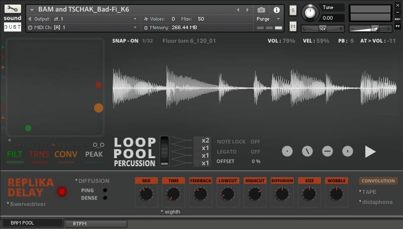Click the x2 speed multiplier

point(205,141)
